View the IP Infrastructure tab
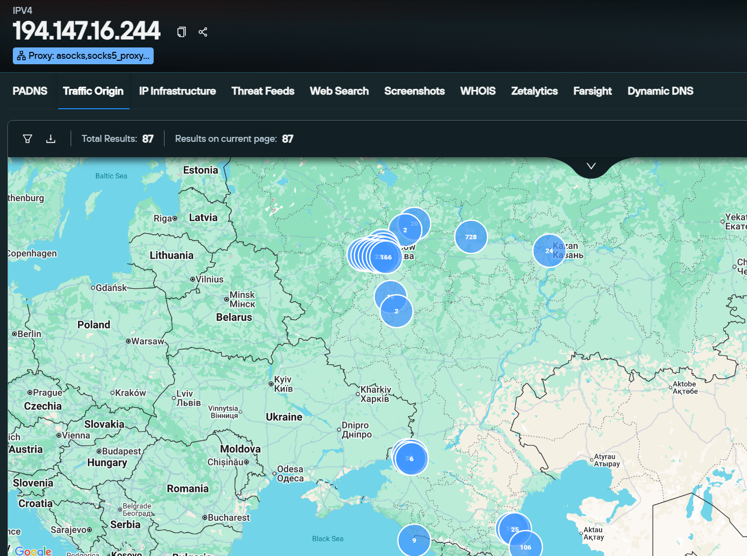 pyautogui.click(x=177, y=91)
